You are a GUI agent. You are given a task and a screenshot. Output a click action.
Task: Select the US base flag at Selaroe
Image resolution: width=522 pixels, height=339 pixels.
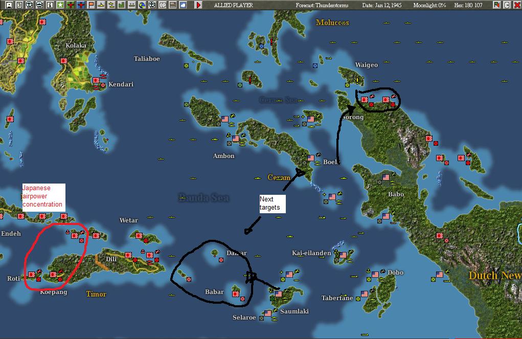click(268, 313)
